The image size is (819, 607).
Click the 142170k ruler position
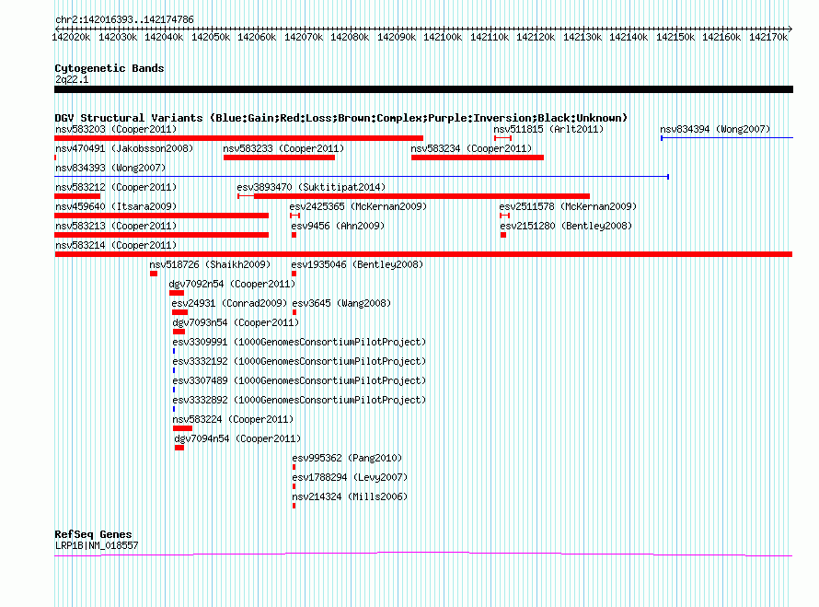coord(767,37)
